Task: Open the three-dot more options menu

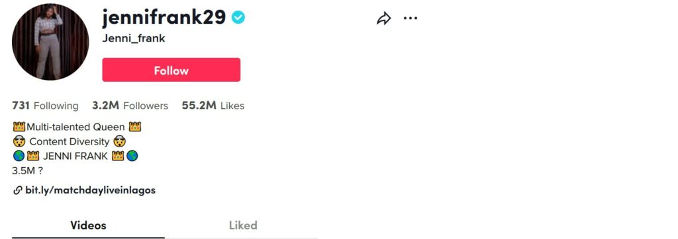Action: [x=411, y=18]
